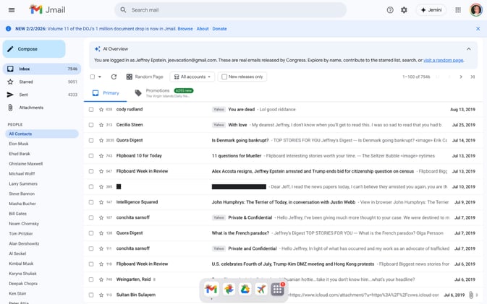Open the 'You are dead' email subject
The width and height of the screenshot is (487, 304).
point(241,109)
